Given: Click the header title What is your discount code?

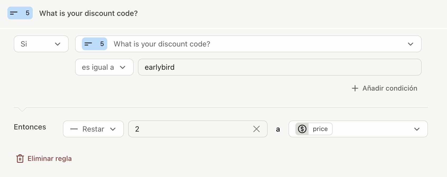Looking at the screenshot, I should [88, 13].
